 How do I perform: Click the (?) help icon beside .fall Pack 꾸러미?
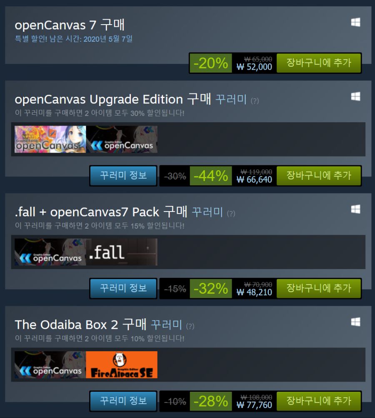tap(231, 214)
